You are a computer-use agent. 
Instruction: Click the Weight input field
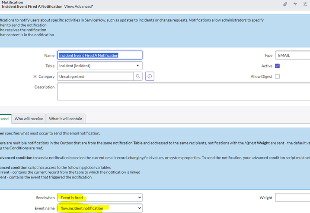[293, 197]
